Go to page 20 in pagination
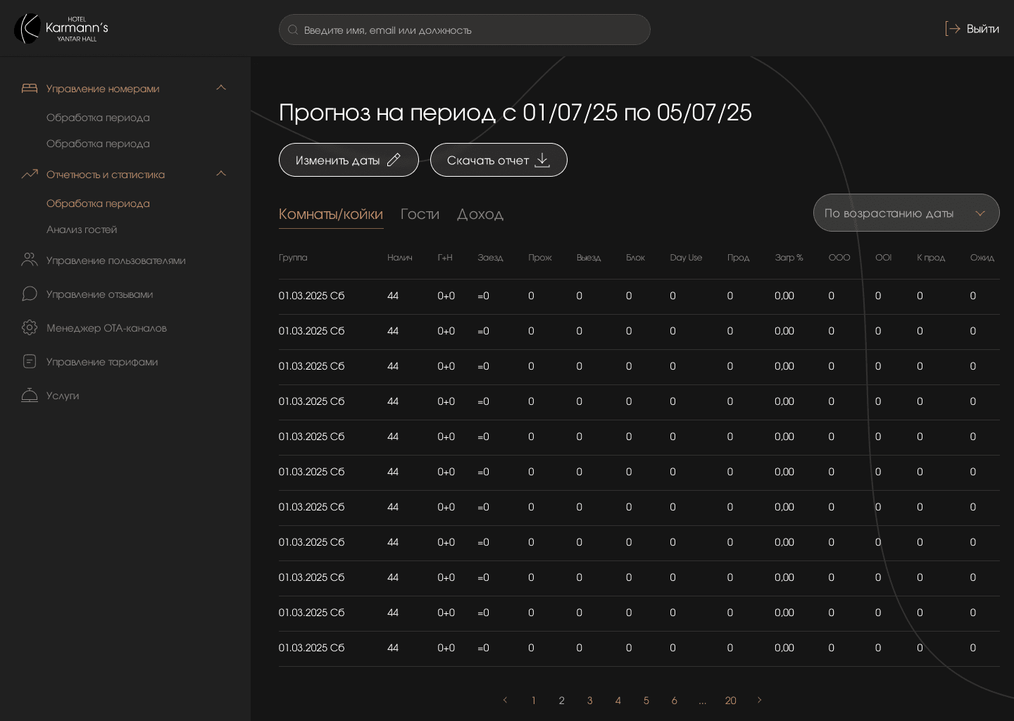The height and width of the screenshot is (721, 1014). coord(730,701)
